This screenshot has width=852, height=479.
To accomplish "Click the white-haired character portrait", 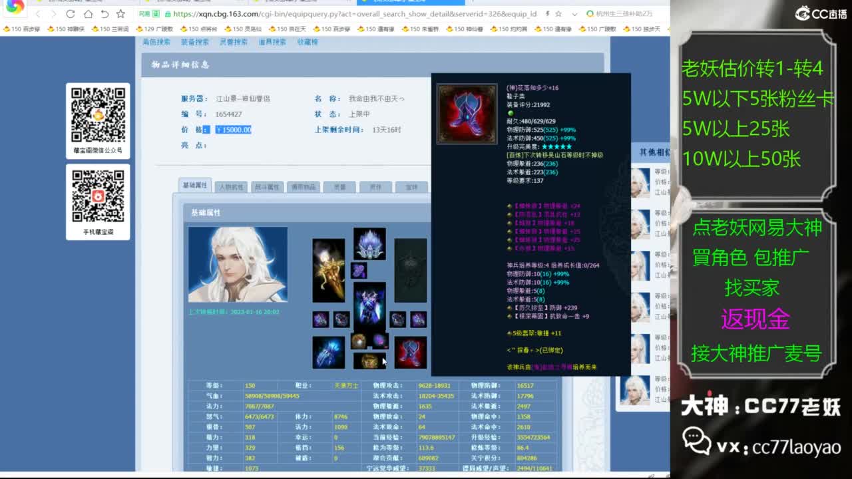I will 238,264.
